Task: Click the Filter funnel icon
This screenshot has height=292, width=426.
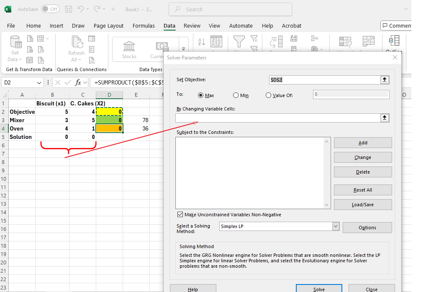Action: pos(239,41)
